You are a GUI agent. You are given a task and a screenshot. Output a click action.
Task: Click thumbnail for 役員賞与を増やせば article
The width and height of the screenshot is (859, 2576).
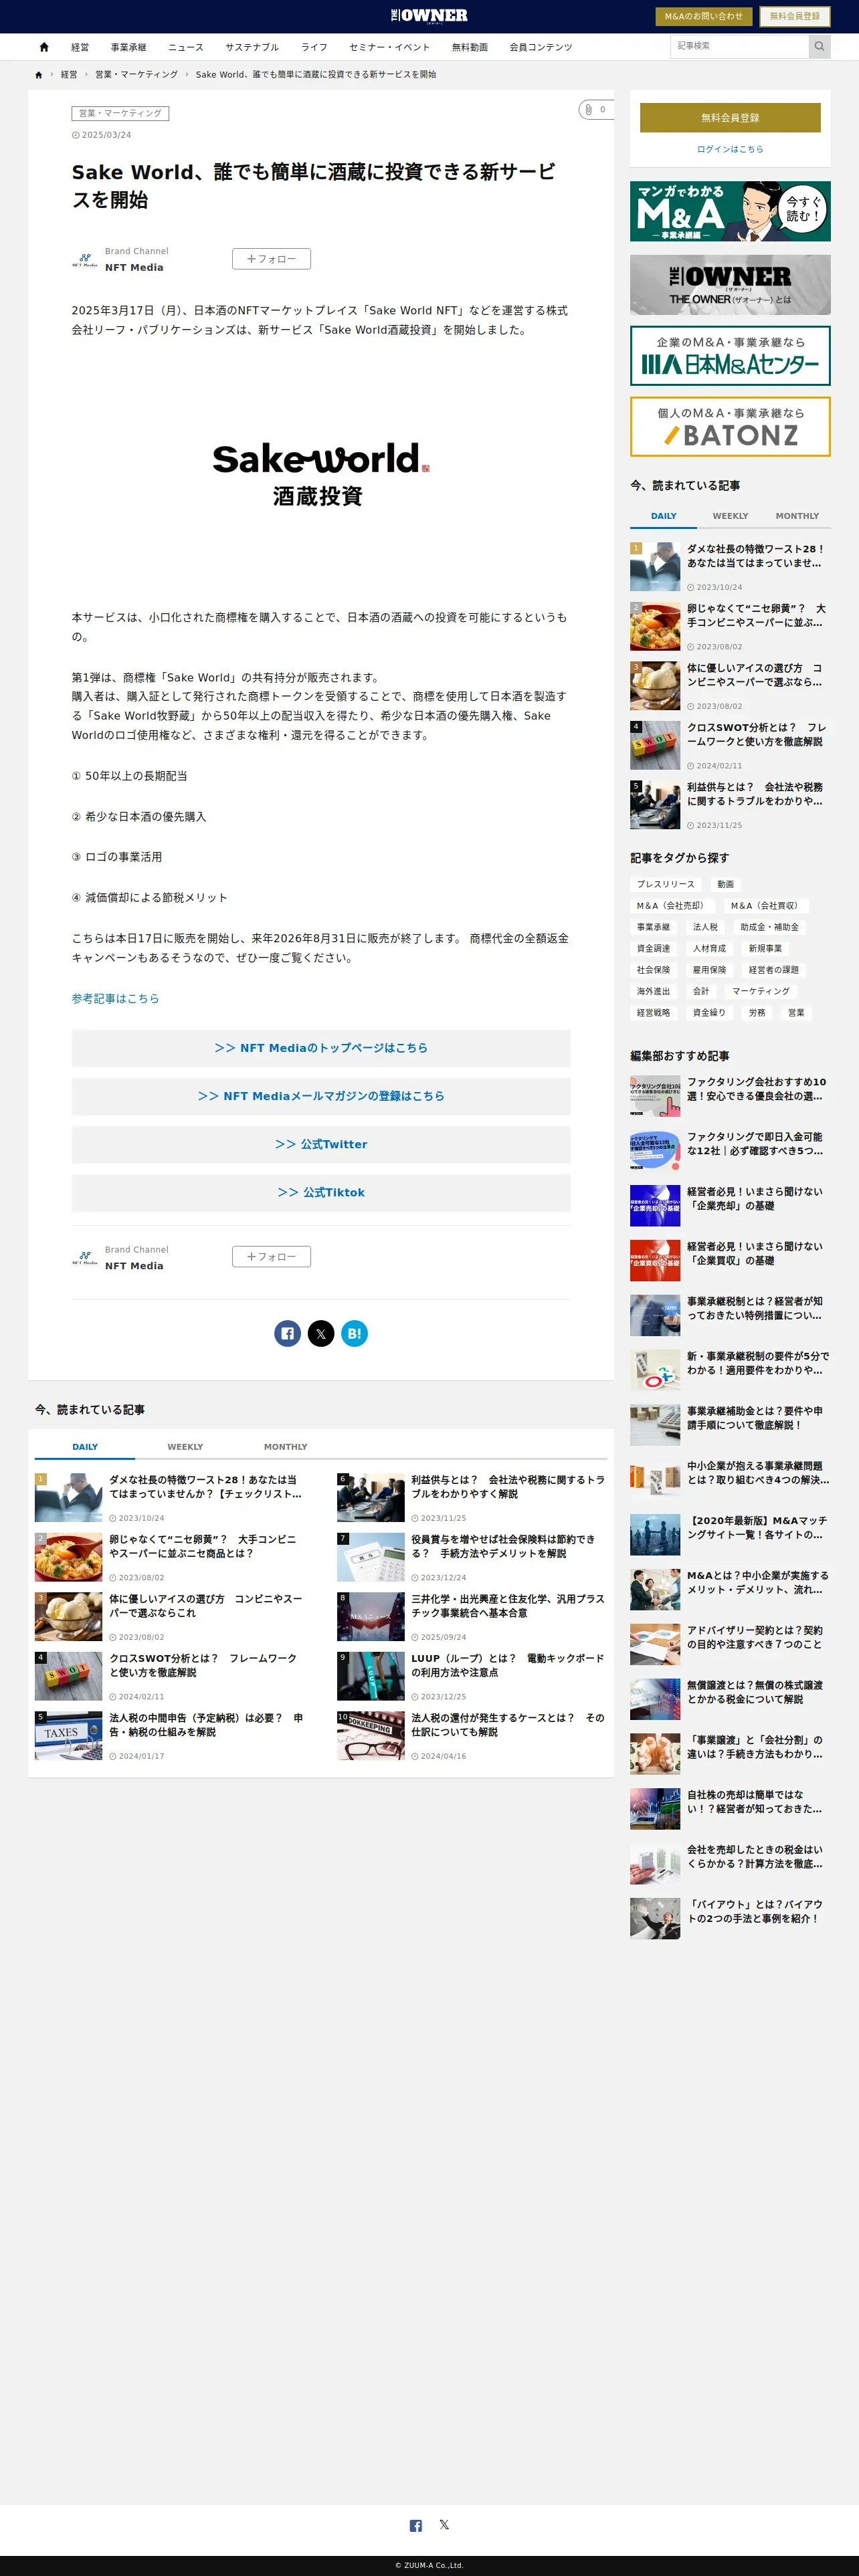pyautogui.click(x=370, y=1557)
